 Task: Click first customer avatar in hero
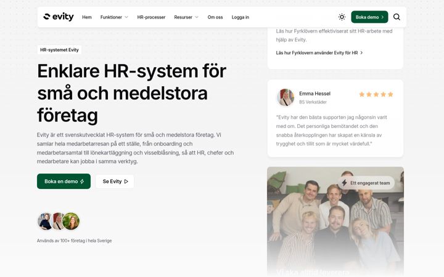45,221
